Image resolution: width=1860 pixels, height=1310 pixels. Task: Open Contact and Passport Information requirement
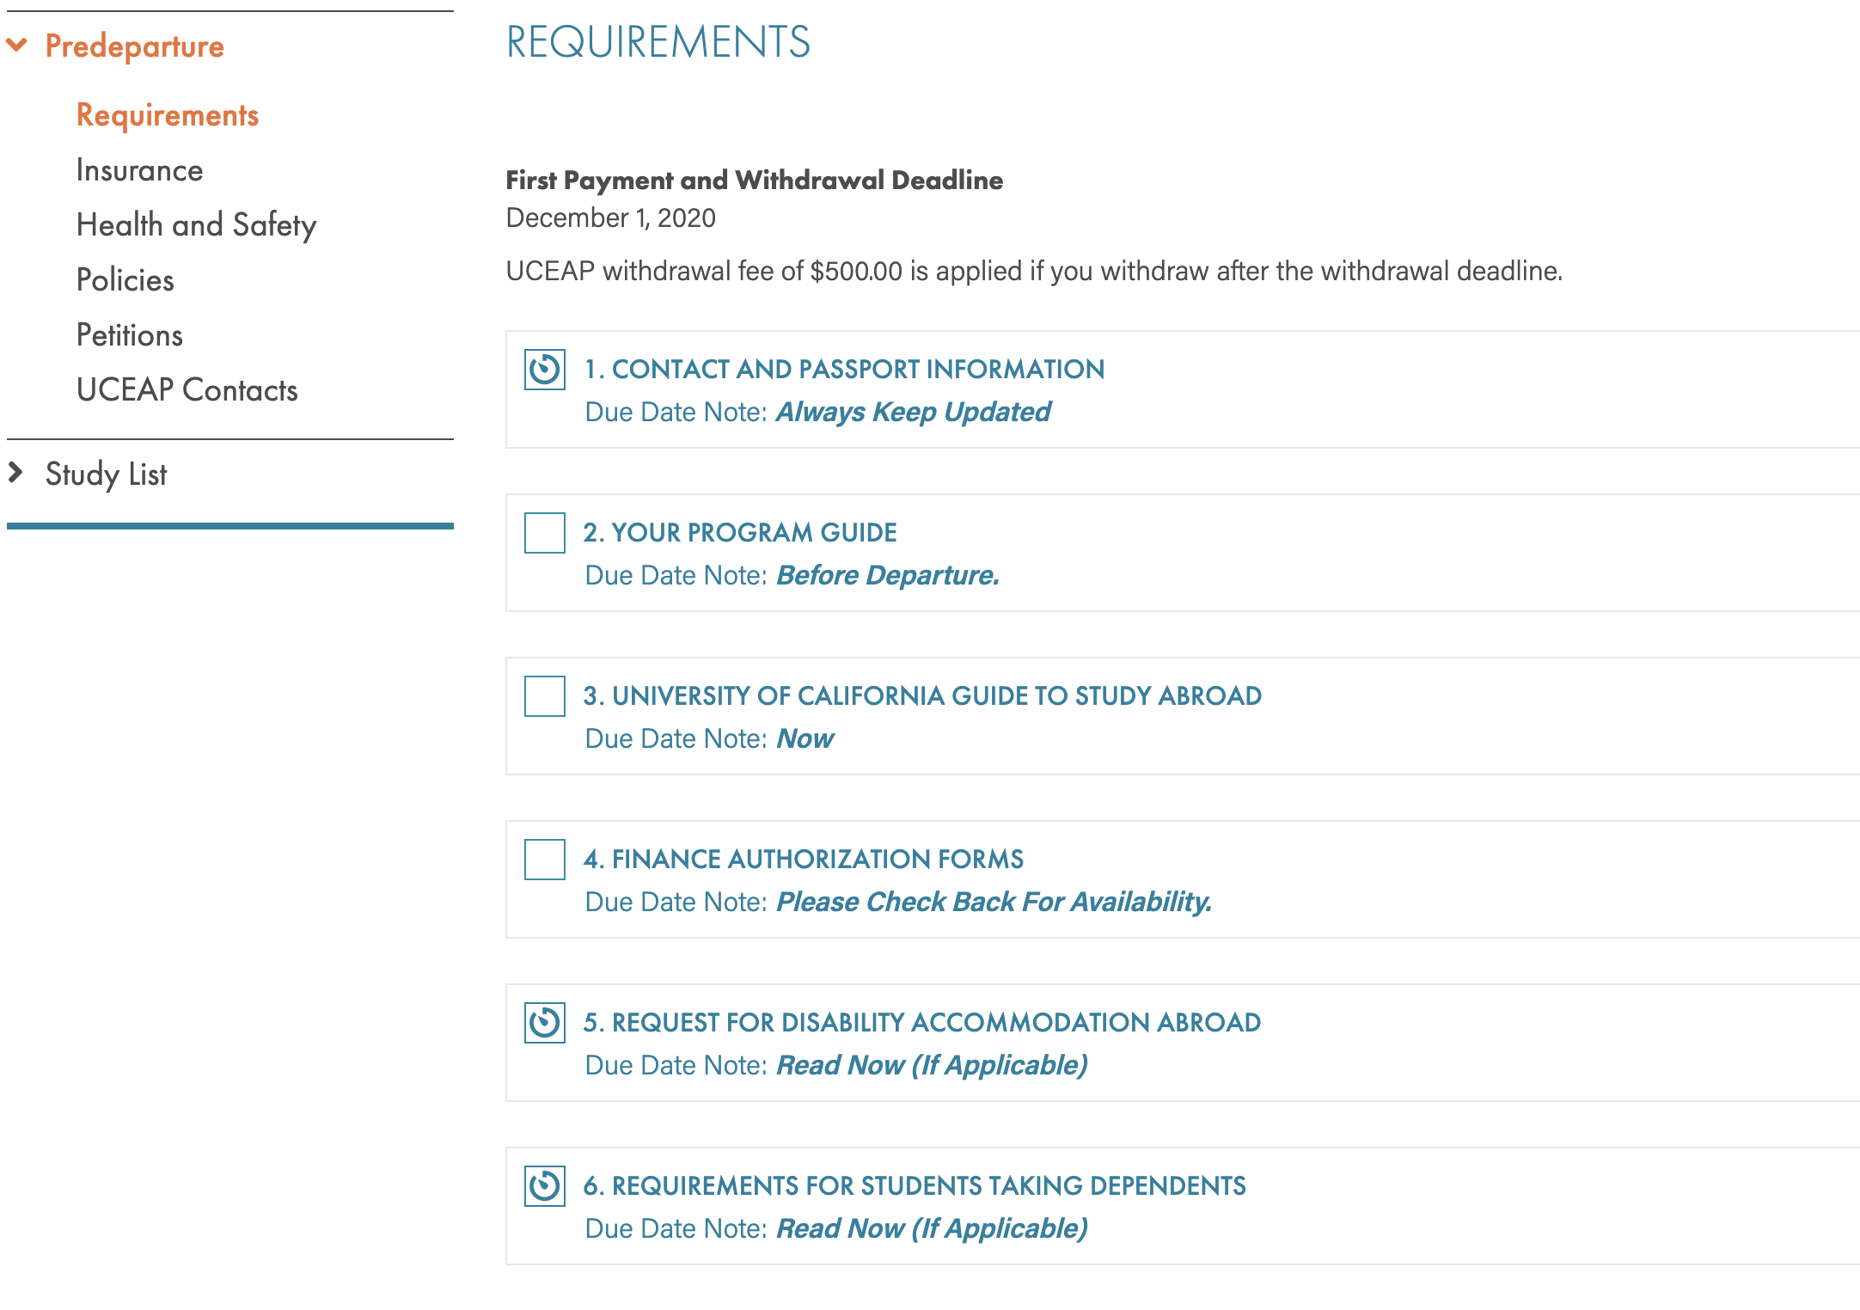click(x=844, y=370)
